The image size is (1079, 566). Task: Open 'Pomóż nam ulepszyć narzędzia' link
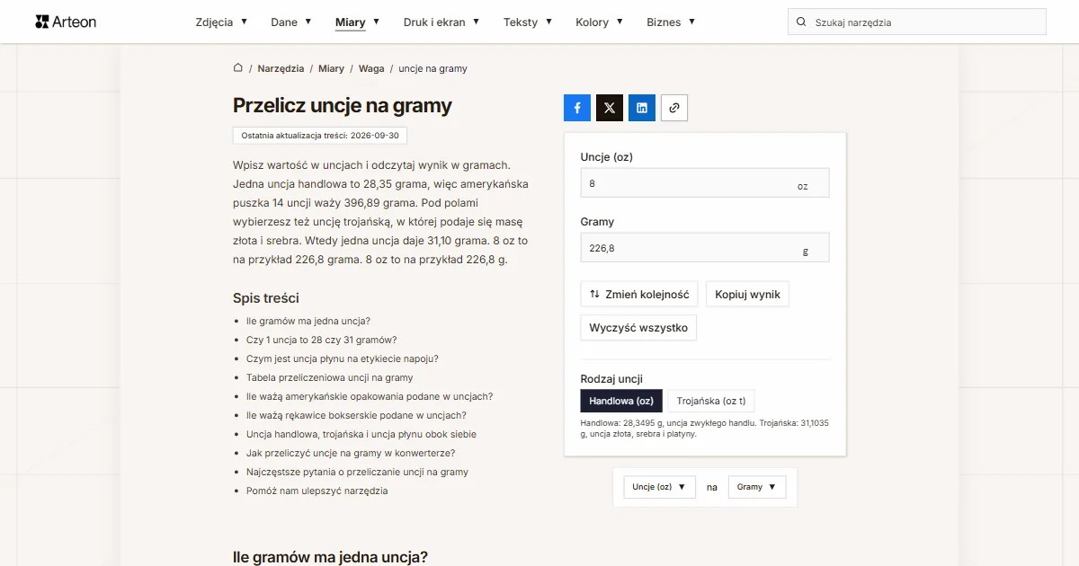tap(317, 491)
